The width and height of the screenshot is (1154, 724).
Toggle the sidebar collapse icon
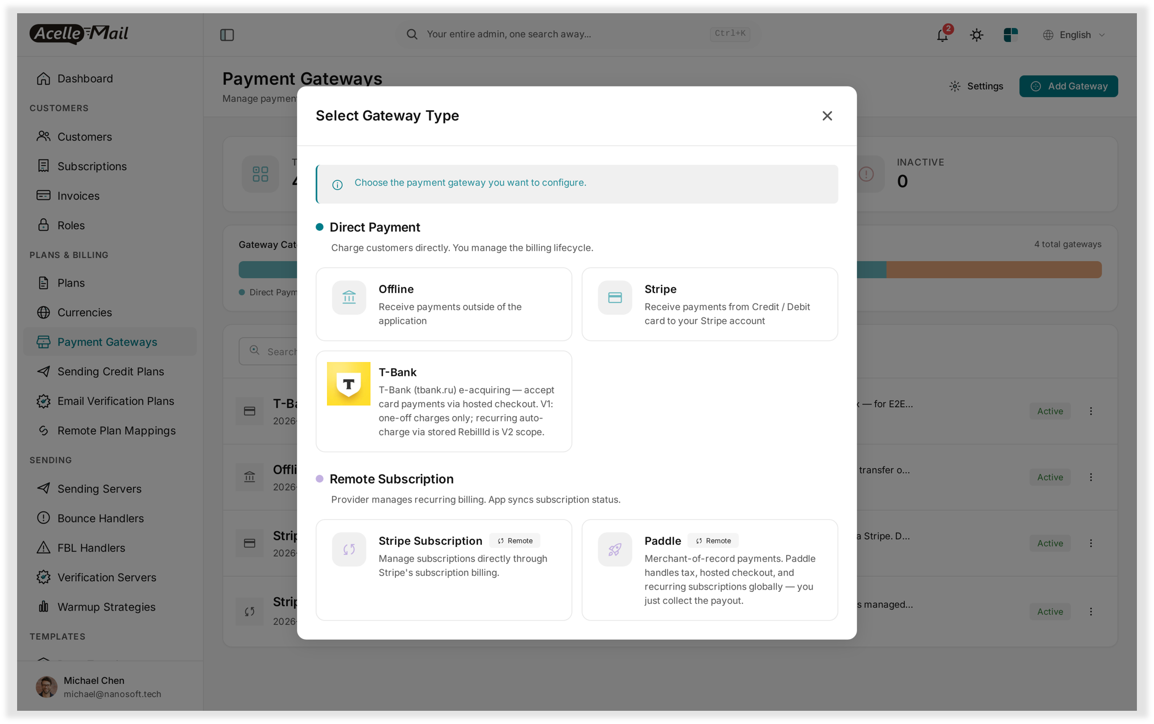[227, 35]
